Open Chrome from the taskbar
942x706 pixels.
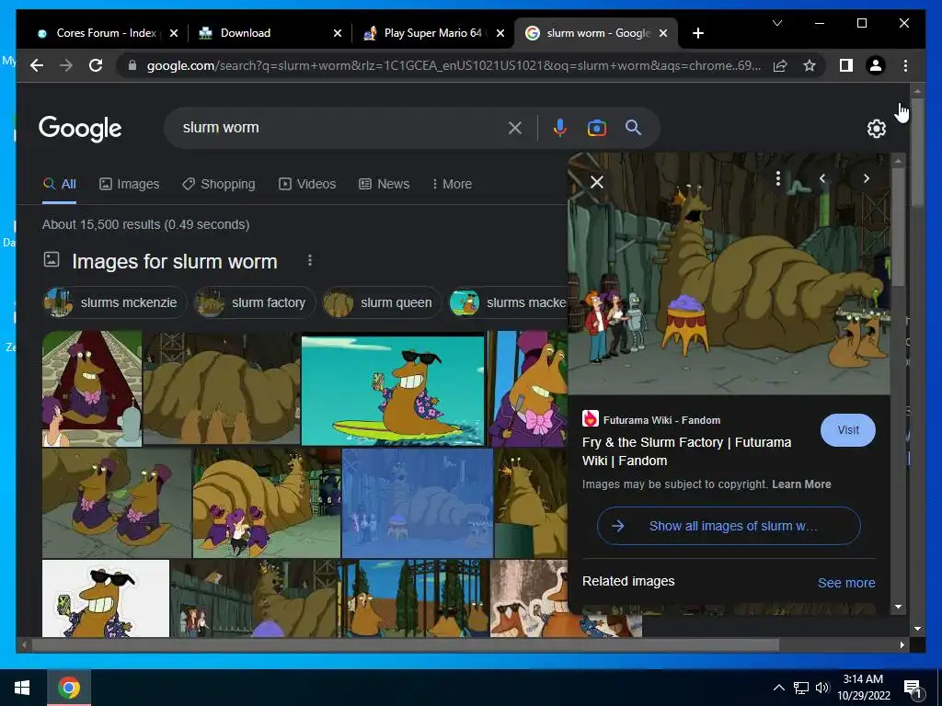click(x=69, y=688)
